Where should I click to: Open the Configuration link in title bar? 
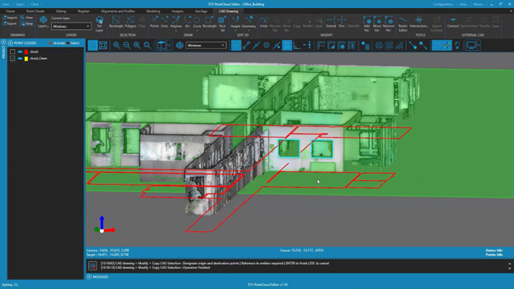[444, 4]
